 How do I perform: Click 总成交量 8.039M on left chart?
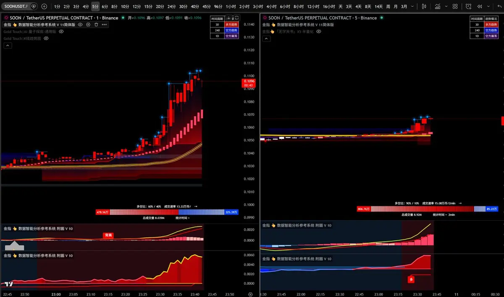coord(153,218)
